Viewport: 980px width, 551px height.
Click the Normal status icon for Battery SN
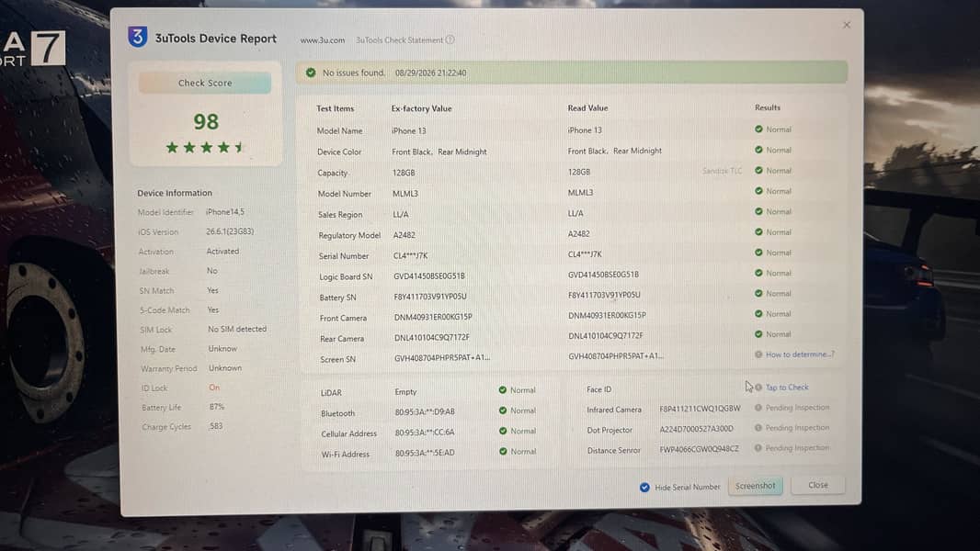[758, 293]
